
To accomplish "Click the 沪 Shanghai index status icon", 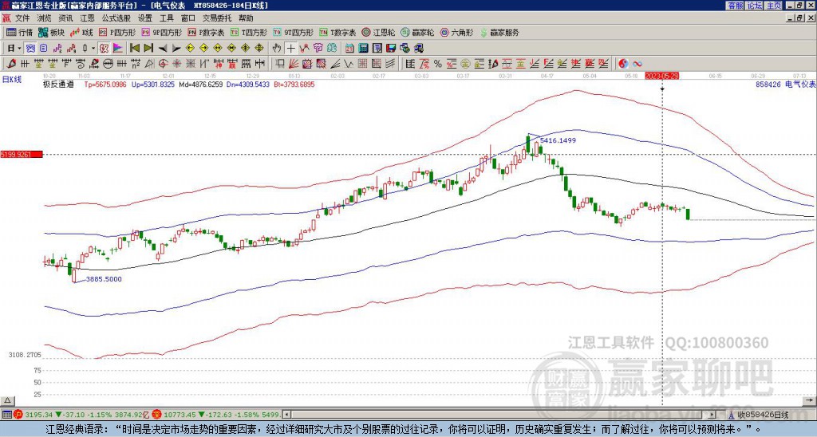I will point(18,415).
